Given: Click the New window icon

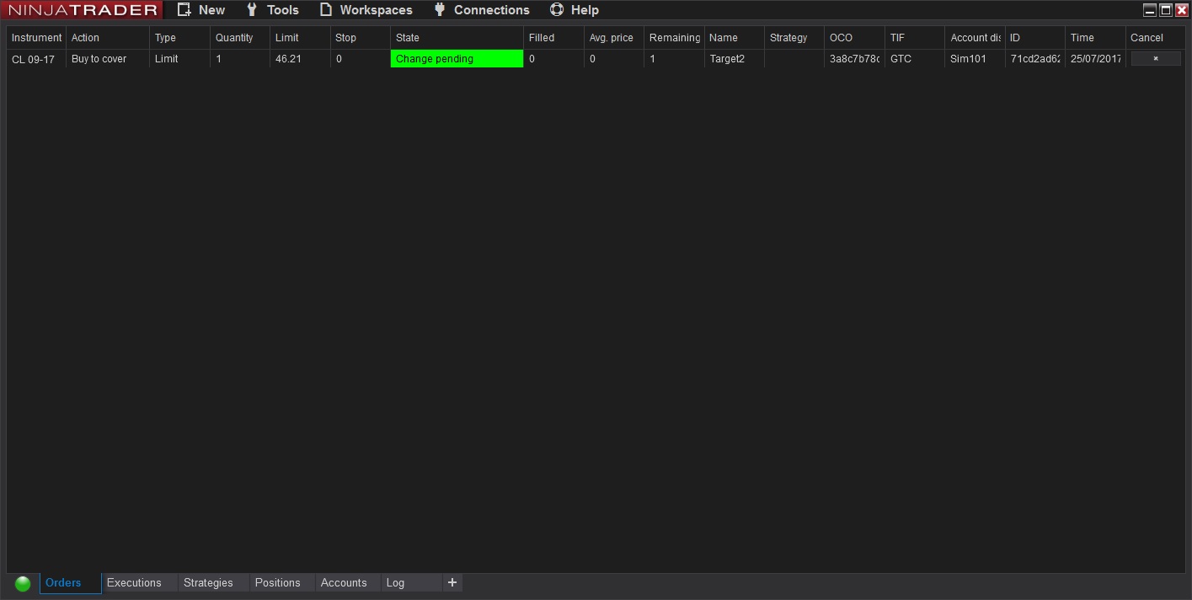Looking at the screenshot, I should (184, 10).
